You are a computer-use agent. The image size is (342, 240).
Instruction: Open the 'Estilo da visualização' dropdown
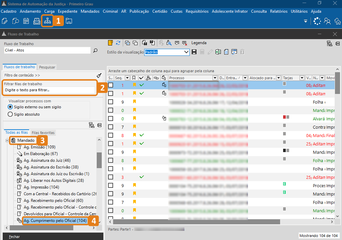coord(186,52)
